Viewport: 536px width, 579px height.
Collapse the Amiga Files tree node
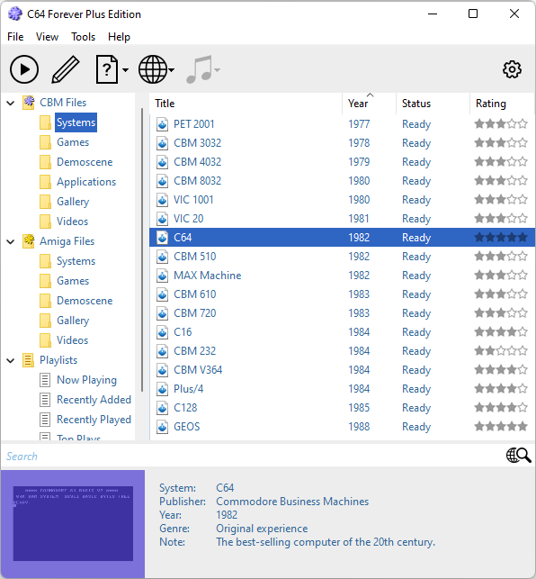point(11,242)
